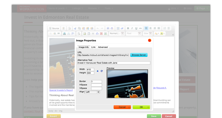Expand the Website menu
Image resolution: width=222 pixels, height=118 pixels.
coord(94,8)
